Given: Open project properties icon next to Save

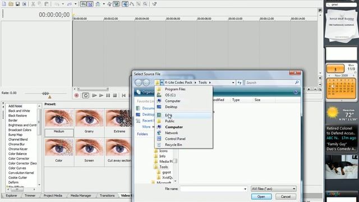Looking at the screenshot, I should (x=24, y=4).
